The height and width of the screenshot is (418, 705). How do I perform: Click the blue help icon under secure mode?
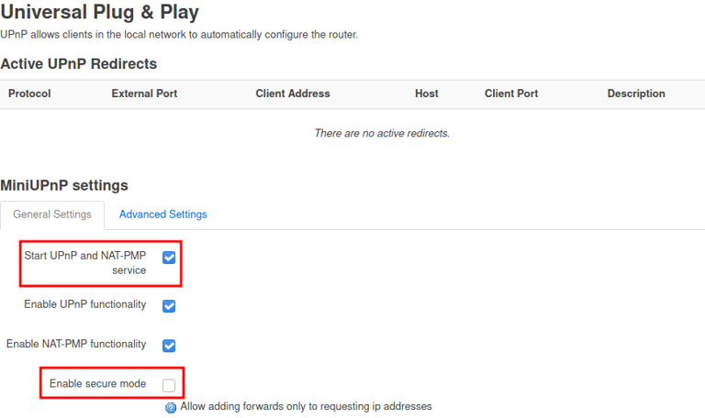[x=171, y=407]
